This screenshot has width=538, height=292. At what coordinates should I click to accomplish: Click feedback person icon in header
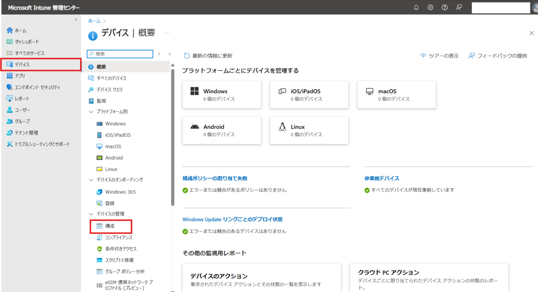click(459, 7)
